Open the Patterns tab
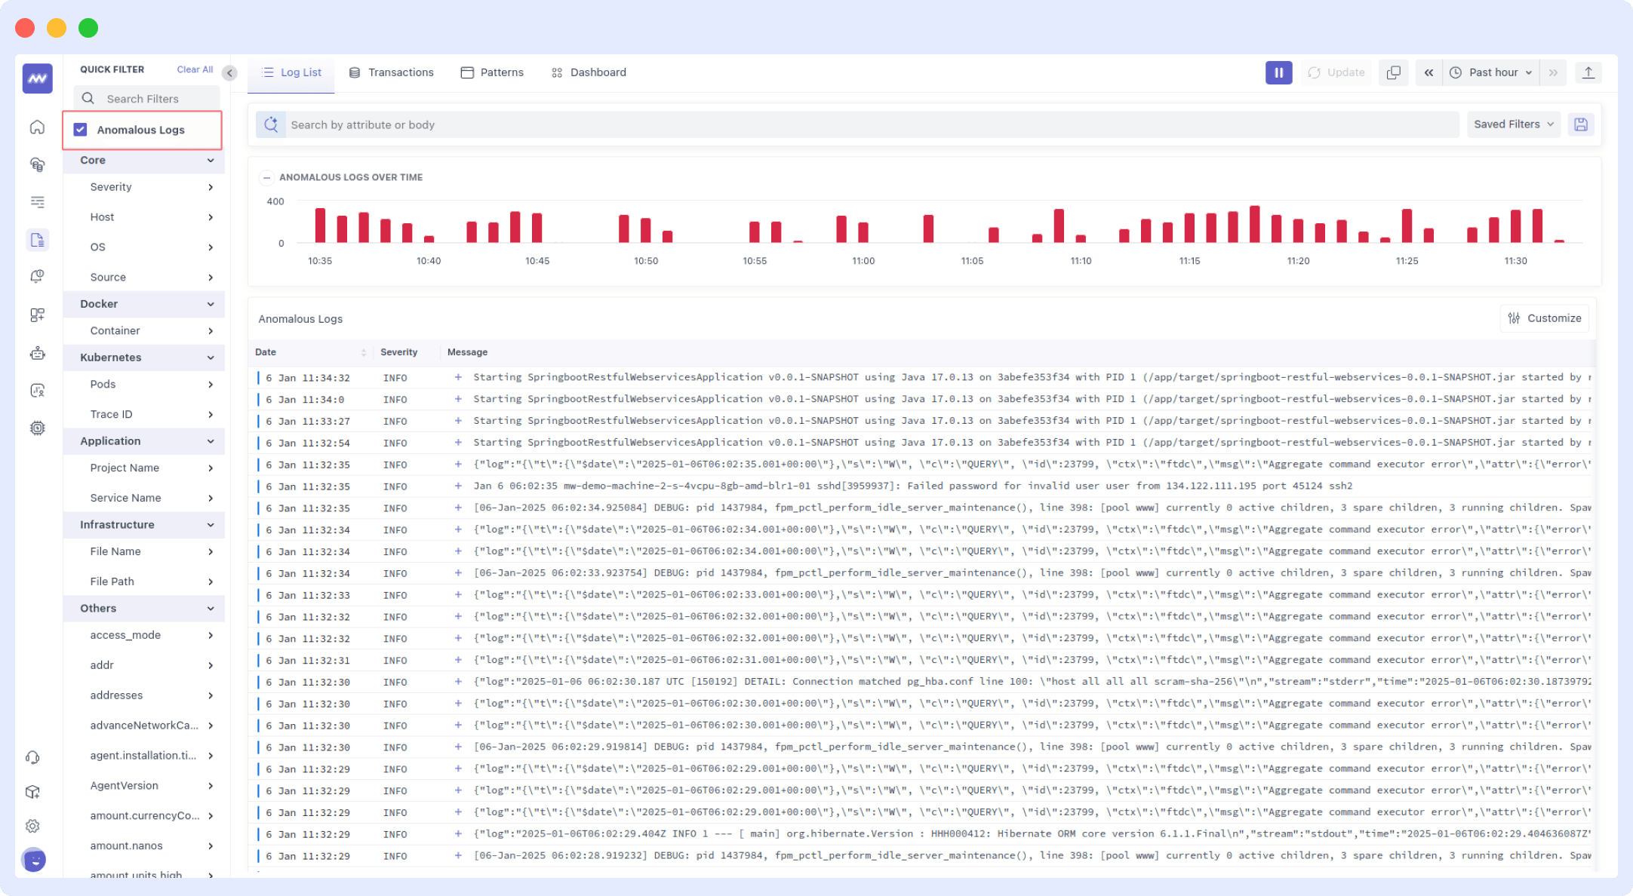Image resolution: width=1633 pixels, height=896 pixels. 492,72
